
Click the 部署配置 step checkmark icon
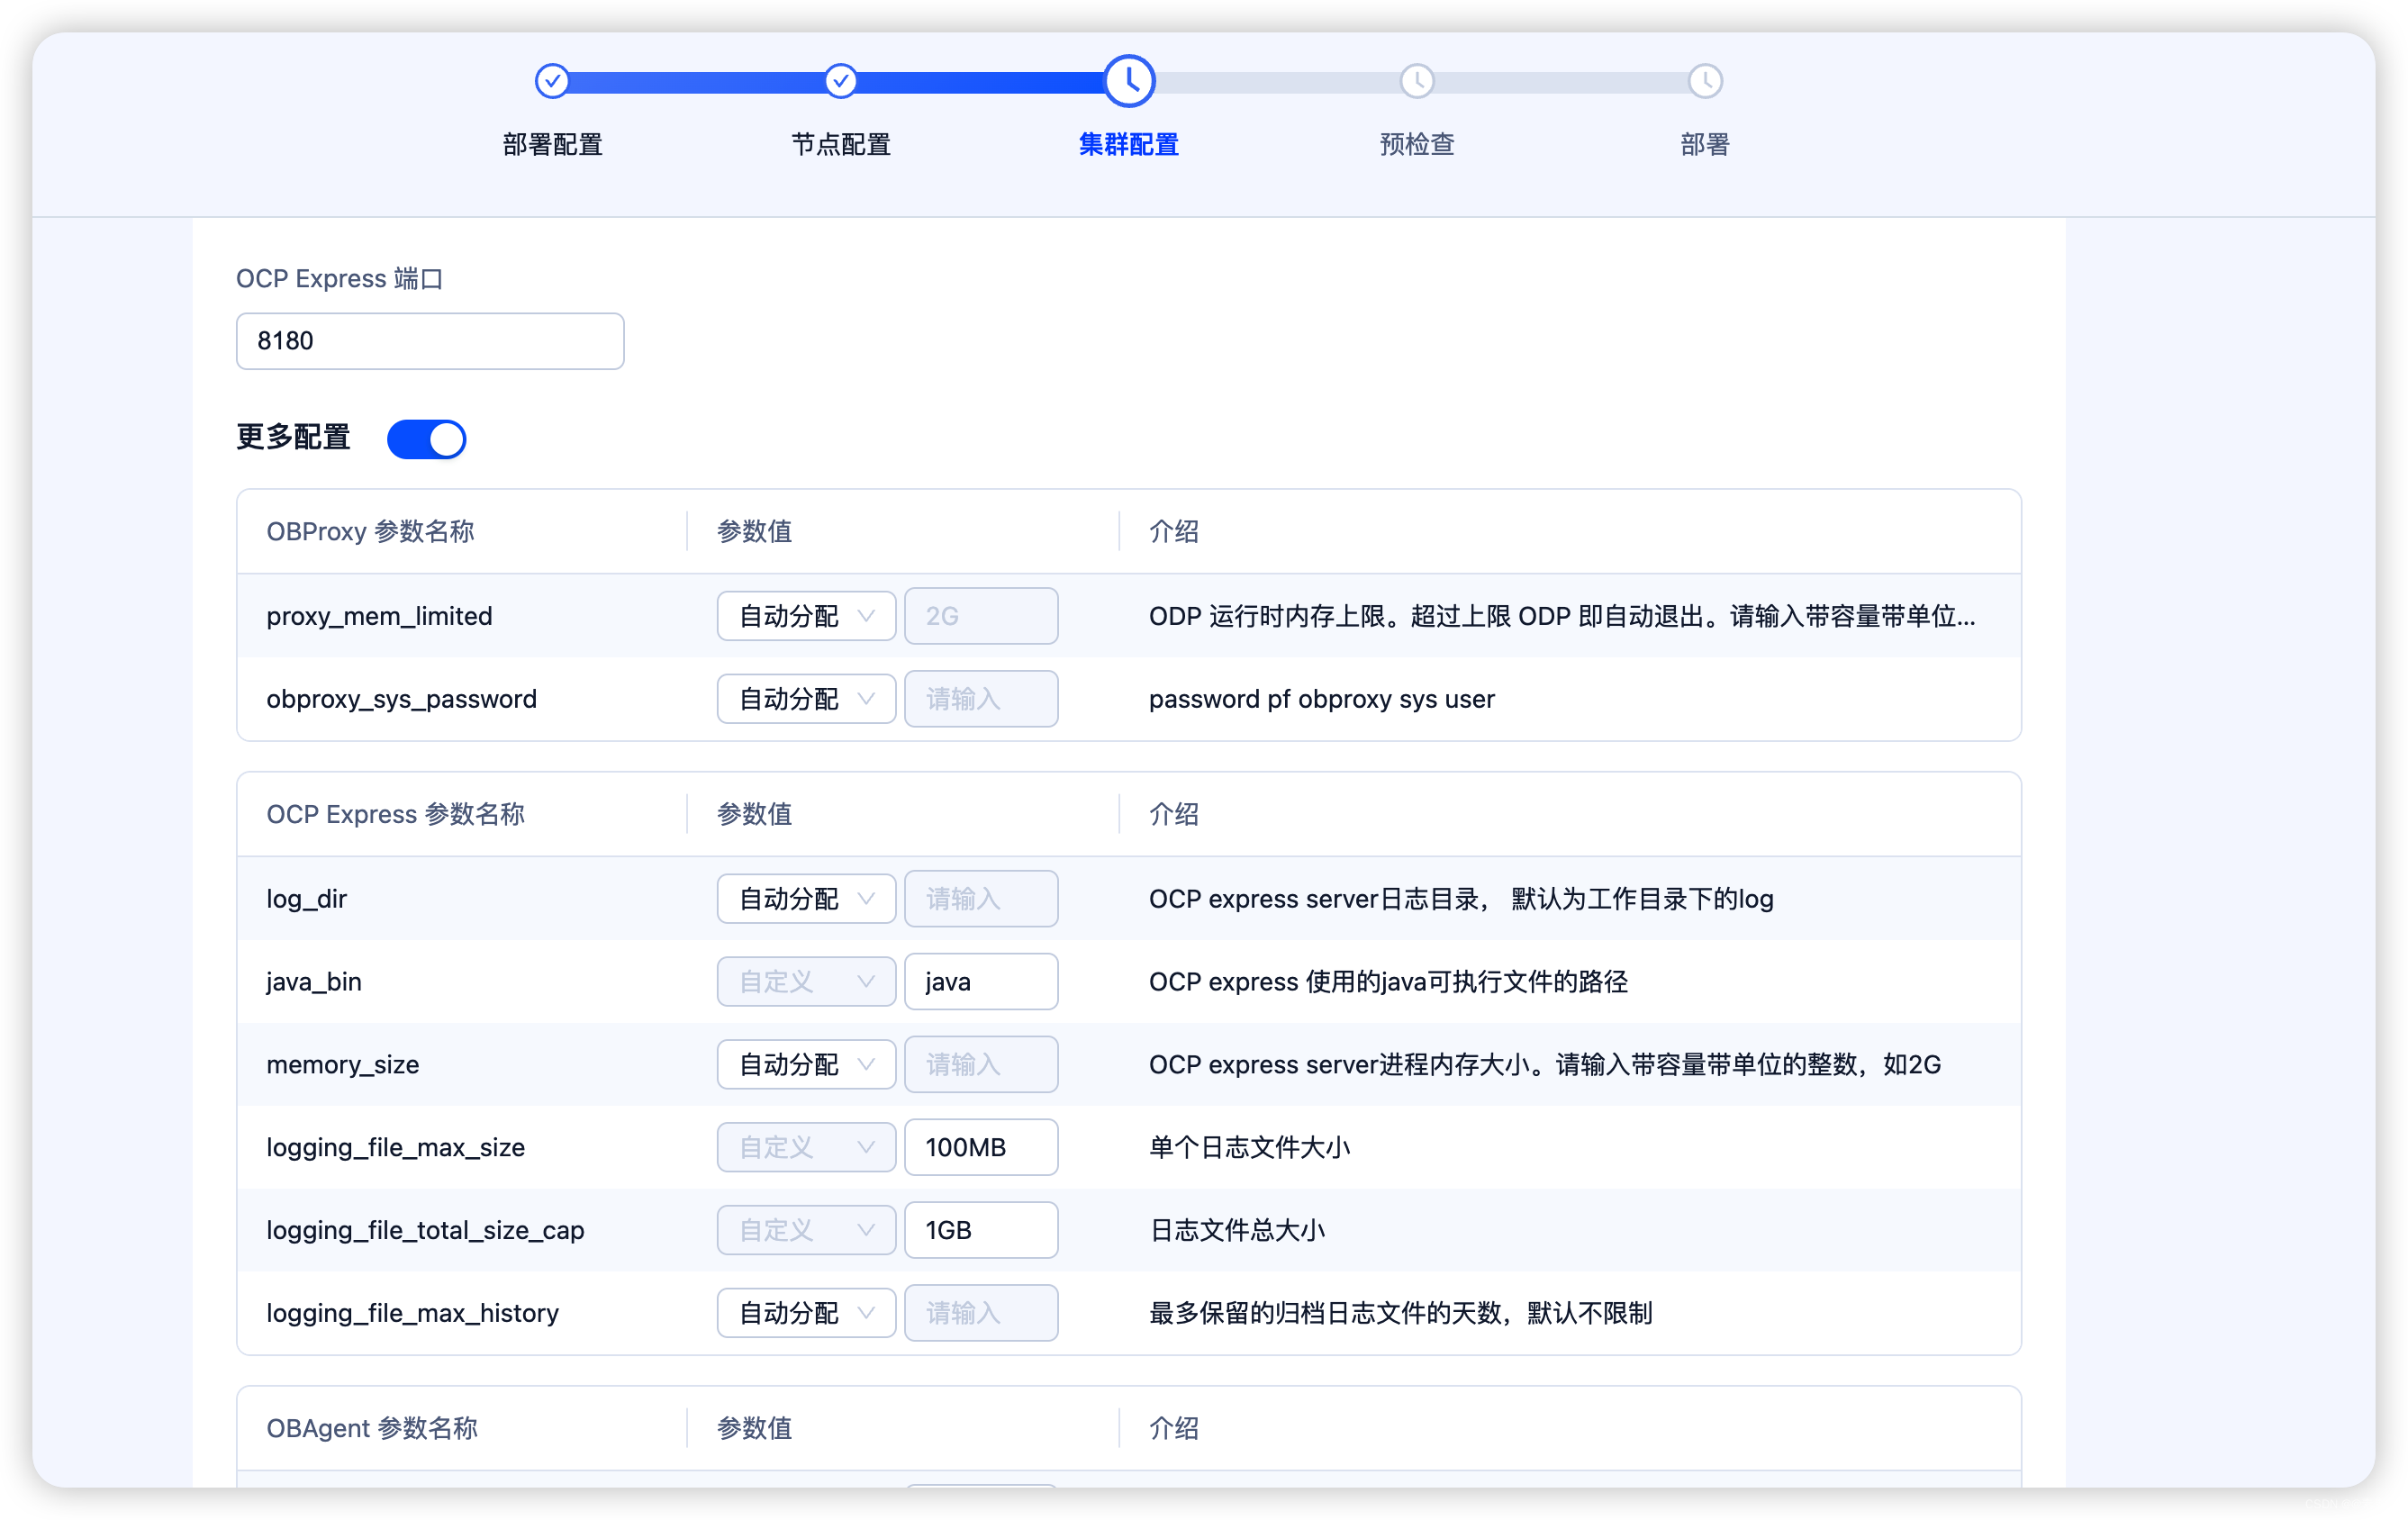[x=552, y=81]
